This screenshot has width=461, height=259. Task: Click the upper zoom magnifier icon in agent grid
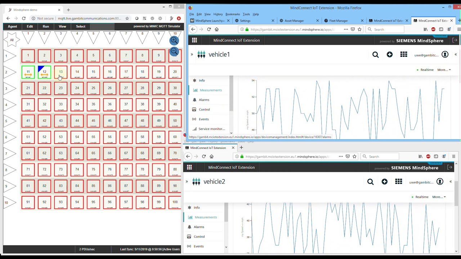tap(174, 40)
